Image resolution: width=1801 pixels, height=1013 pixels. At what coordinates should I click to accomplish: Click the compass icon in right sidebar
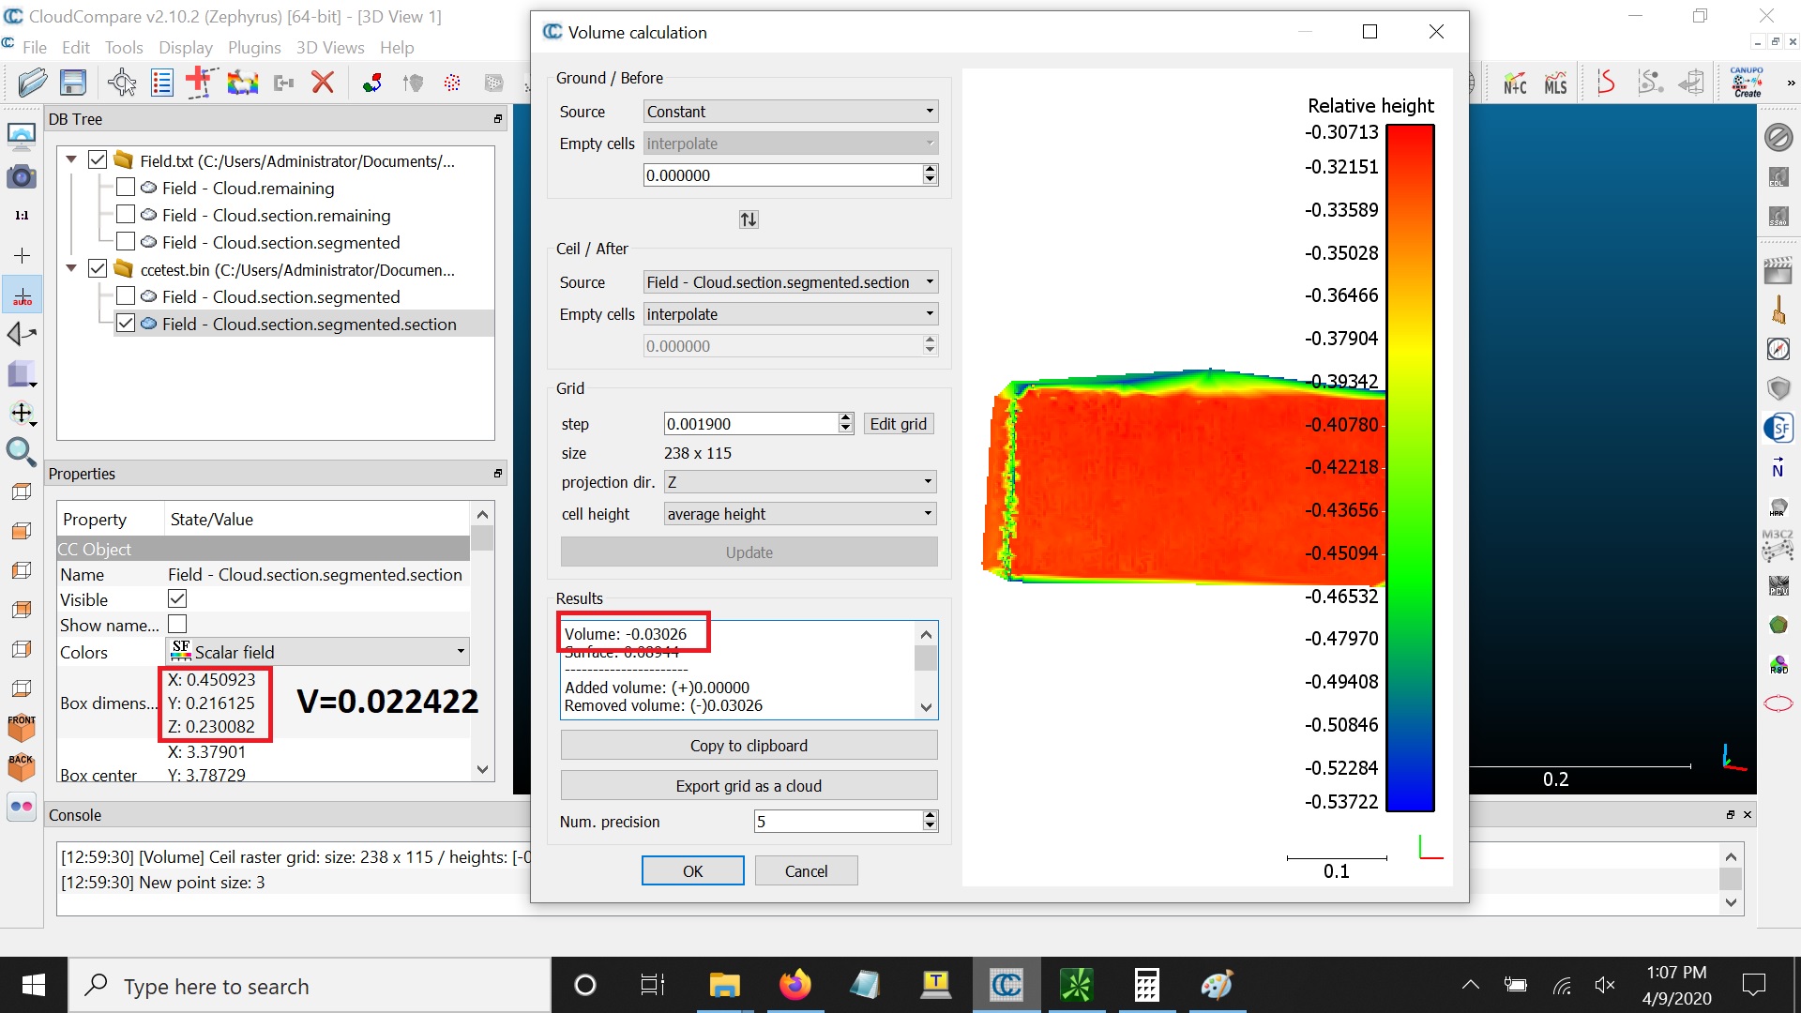point(1778,349)
